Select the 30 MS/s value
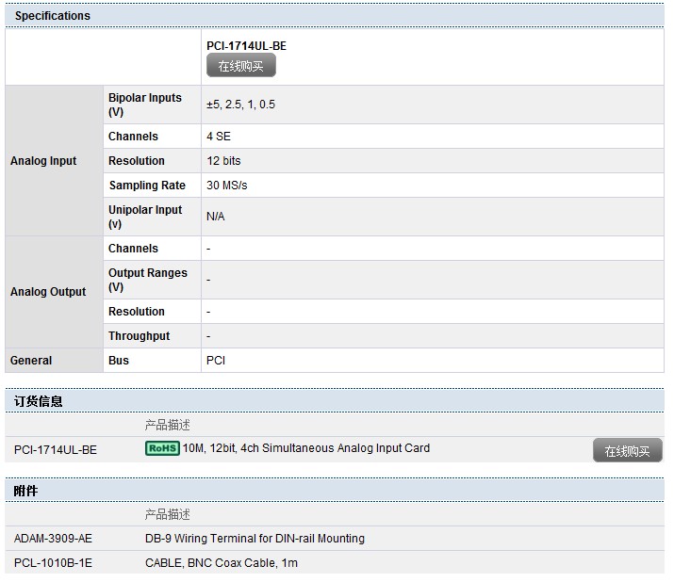Screen dimensions: 674x582 (x=227, y=186)
